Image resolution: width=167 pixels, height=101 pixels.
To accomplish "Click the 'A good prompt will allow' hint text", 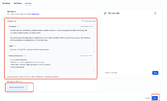I will [x=33, y=77].
